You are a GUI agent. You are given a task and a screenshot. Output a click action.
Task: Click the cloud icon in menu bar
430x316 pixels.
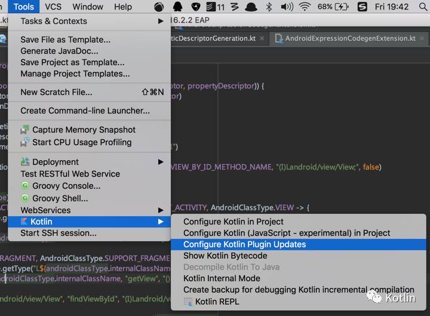point(251,7)
